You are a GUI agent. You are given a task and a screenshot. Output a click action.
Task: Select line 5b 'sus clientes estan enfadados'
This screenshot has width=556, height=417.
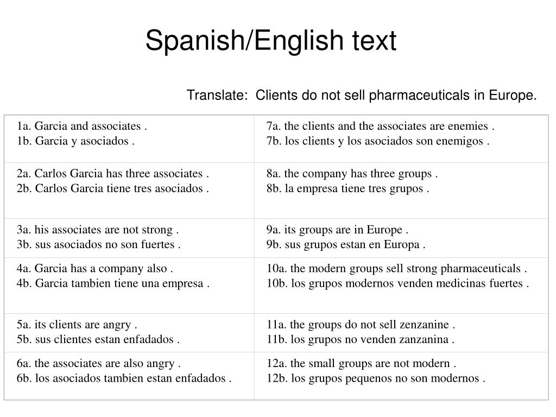(98, 339)
